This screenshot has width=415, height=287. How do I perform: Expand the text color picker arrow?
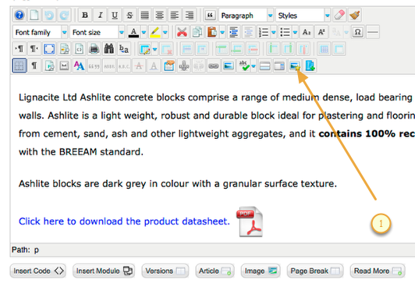coord(144,32)
